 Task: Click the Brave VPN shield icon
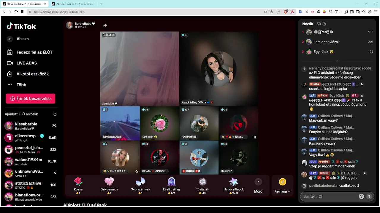click(370, 12)
